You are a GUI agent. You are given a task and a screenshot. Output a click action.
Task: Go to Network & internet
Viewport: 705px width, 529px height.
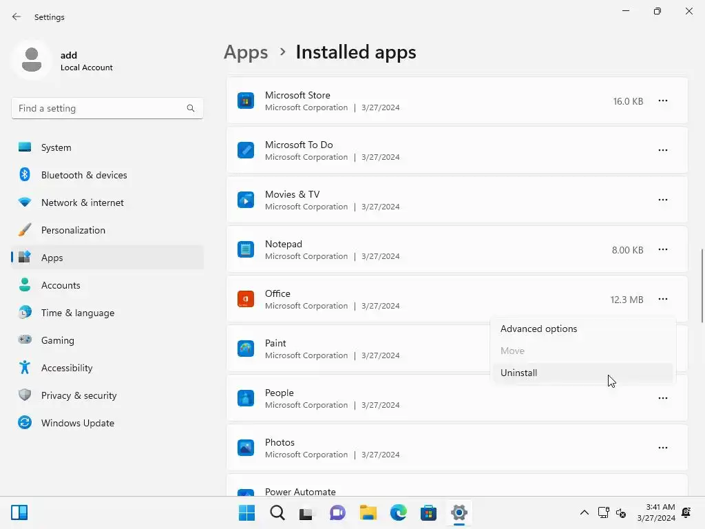tap(107, 203)
